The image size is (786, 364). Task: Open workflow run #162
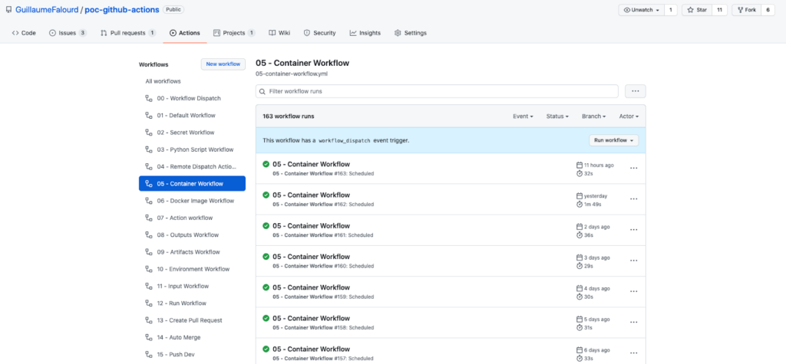pos(311,195)
